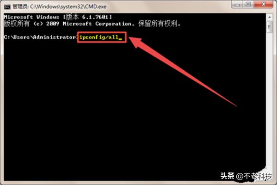Click the 保留所有权利 text
The image size is (277, 185).
[158, 24]
